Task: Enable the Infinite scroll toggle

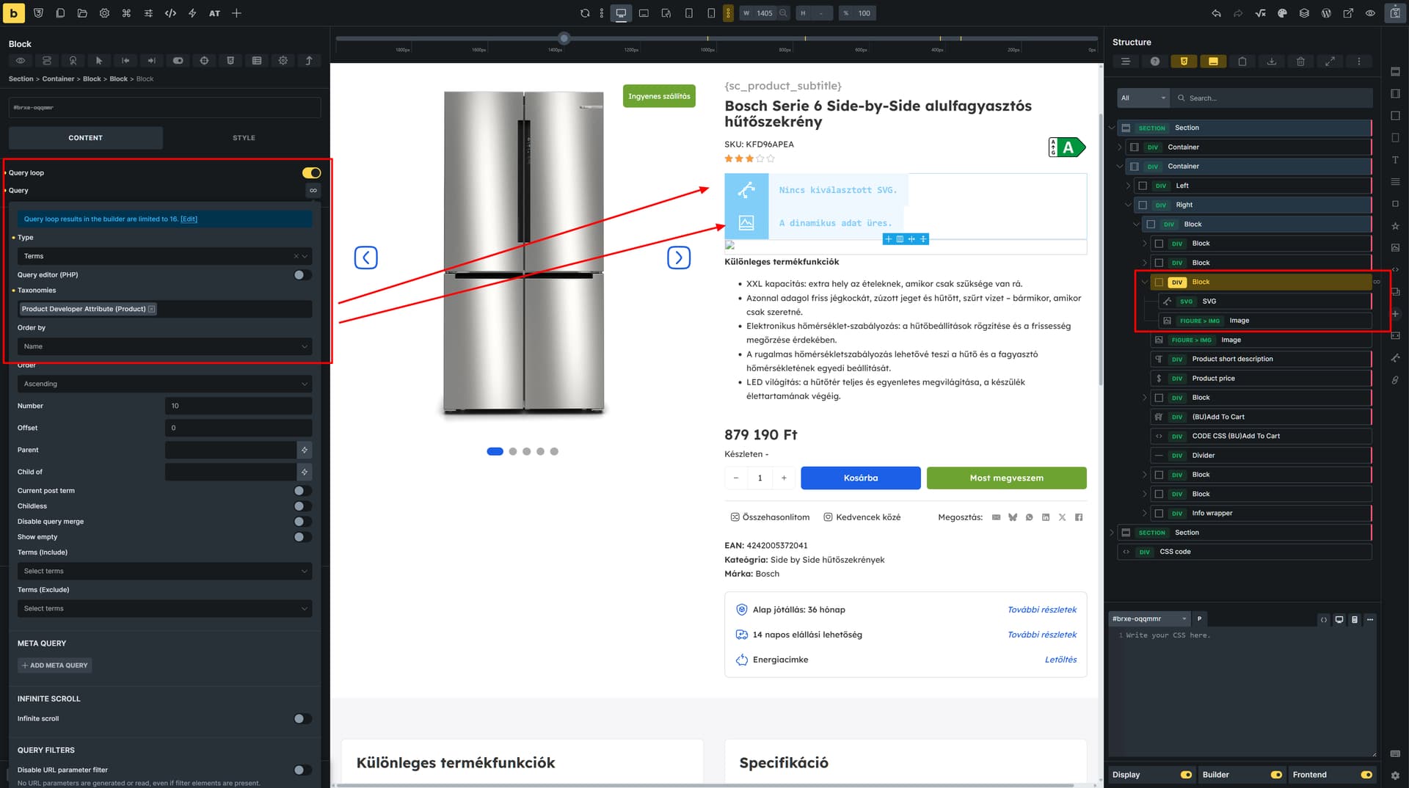Action: click(x=302, y=719)
